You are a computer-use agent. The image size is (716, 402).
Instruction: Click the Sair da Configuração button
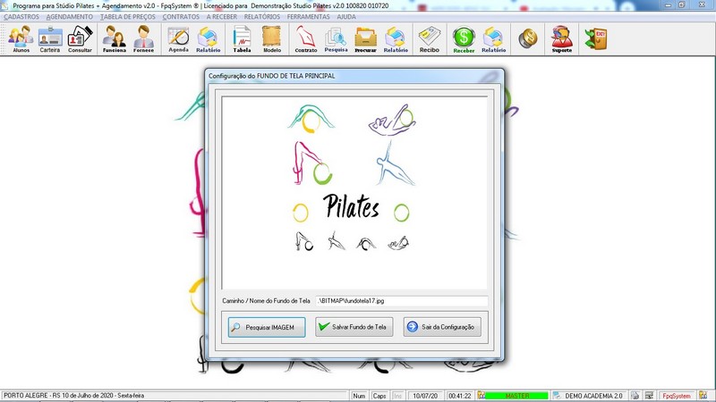442,327
